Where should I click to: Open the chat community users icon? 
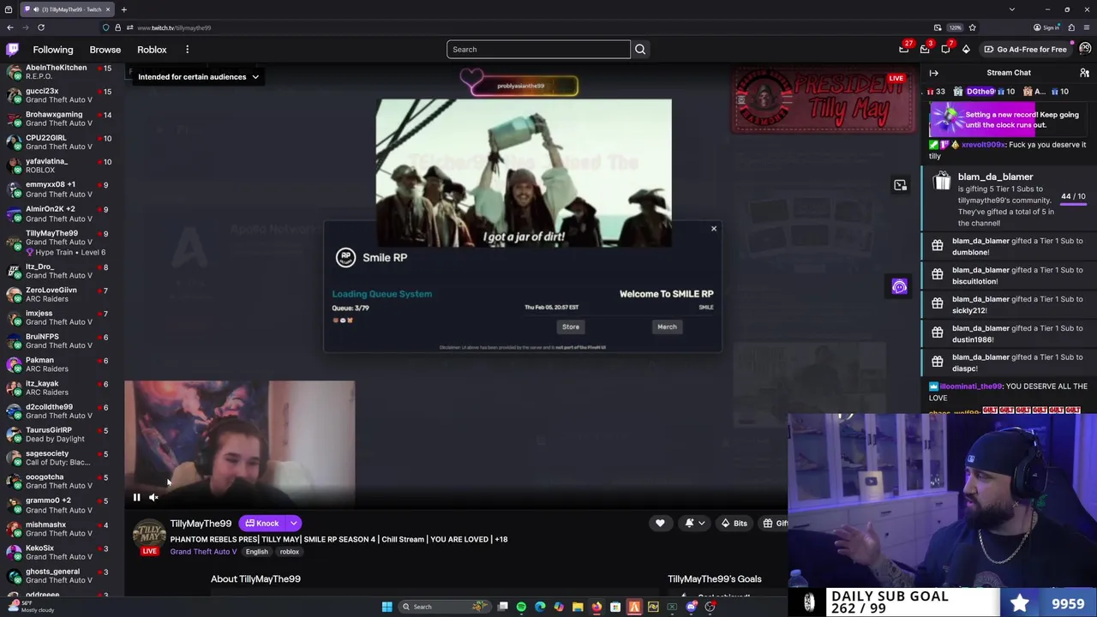pos(1084,73)
